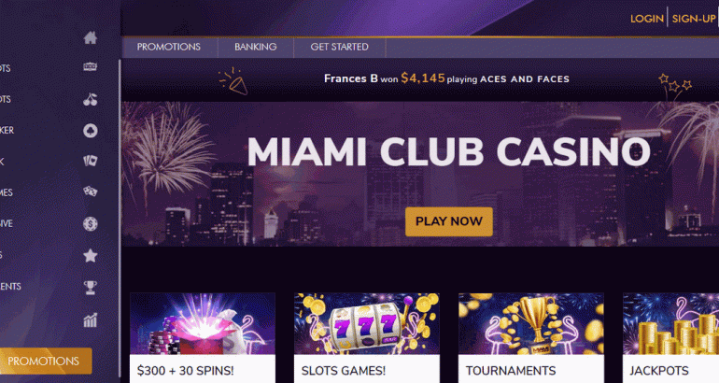The image size is (719, 383).
Task: Open the $300 + 30 Spins card
Action: click(203, 338)
